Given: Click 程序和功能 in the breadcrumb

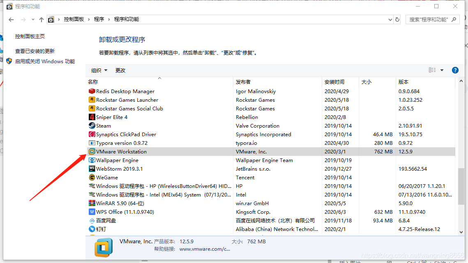Looking at the screenshot, I should pyautogui.click(x=127, y=19).
